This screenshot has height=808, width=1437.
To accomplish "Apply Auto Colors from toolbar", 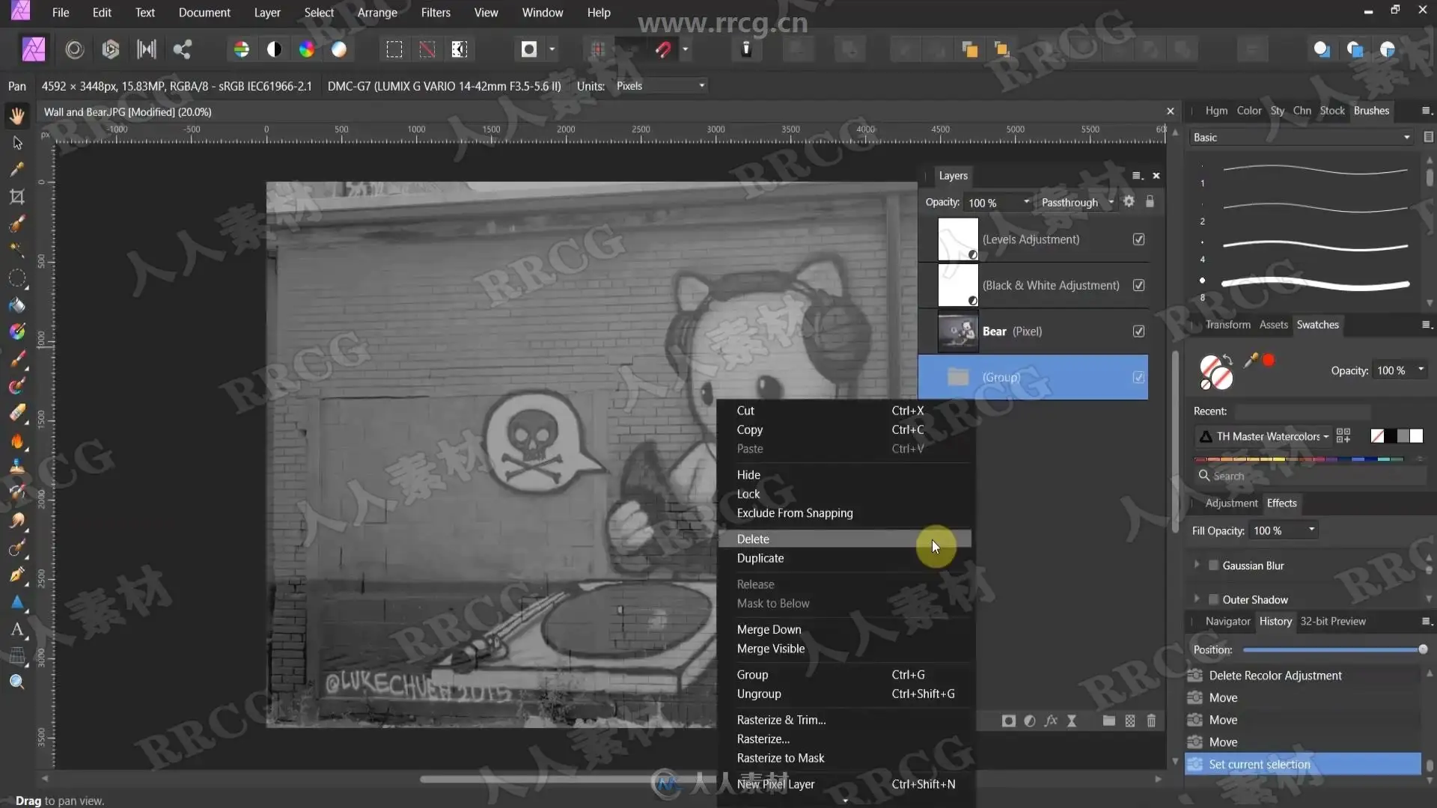I will (307, 49).
